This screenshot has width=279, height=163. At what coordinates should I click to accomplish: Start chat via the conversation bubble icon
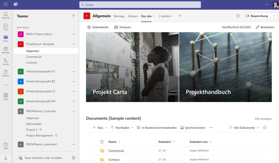238,16
